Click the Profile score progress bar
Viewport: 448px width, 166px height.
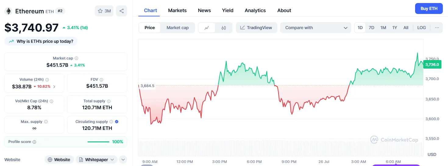pos(98,142)
